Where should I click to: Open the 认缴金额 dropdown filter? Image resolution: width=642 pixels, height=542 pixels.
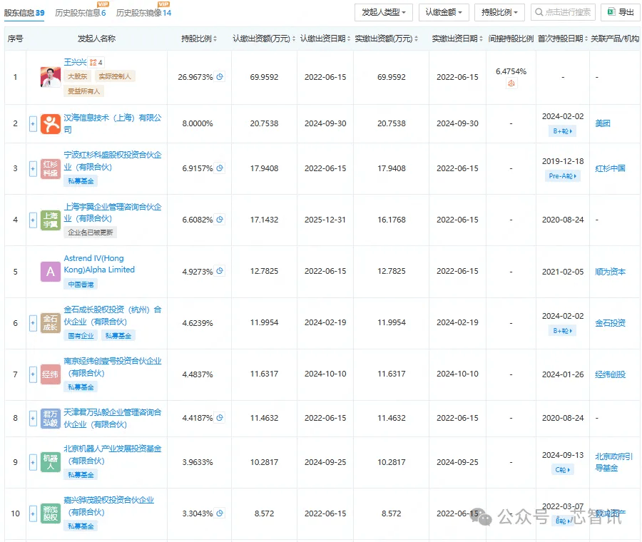(x=444, y=12)
